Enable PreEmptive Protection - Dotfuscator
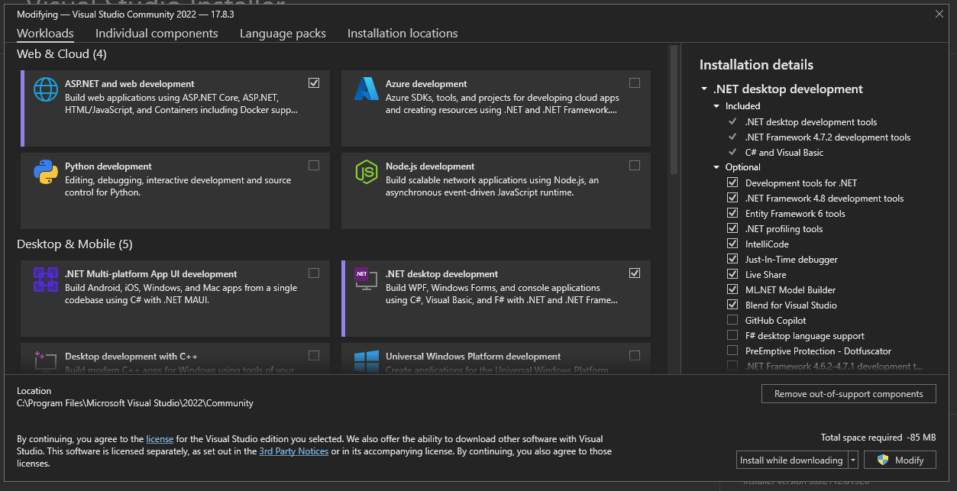957x491 pixels. 732,350
